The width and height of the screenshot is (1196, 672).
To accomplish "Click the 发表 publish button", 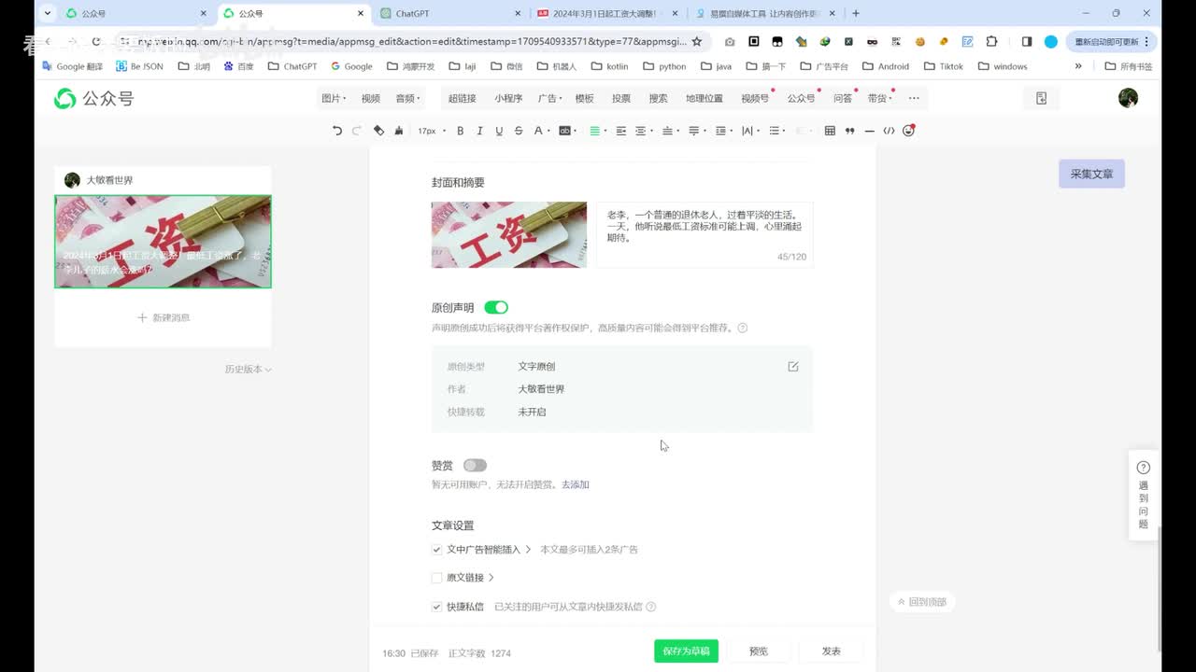I will pyautogui.click(x=831, y=651).
